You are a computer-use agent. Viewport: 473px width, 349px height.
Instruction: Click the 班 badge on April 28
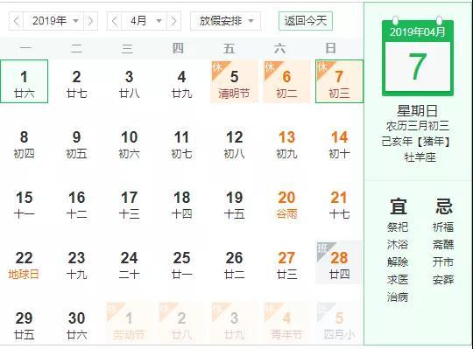tap(322, 248)
